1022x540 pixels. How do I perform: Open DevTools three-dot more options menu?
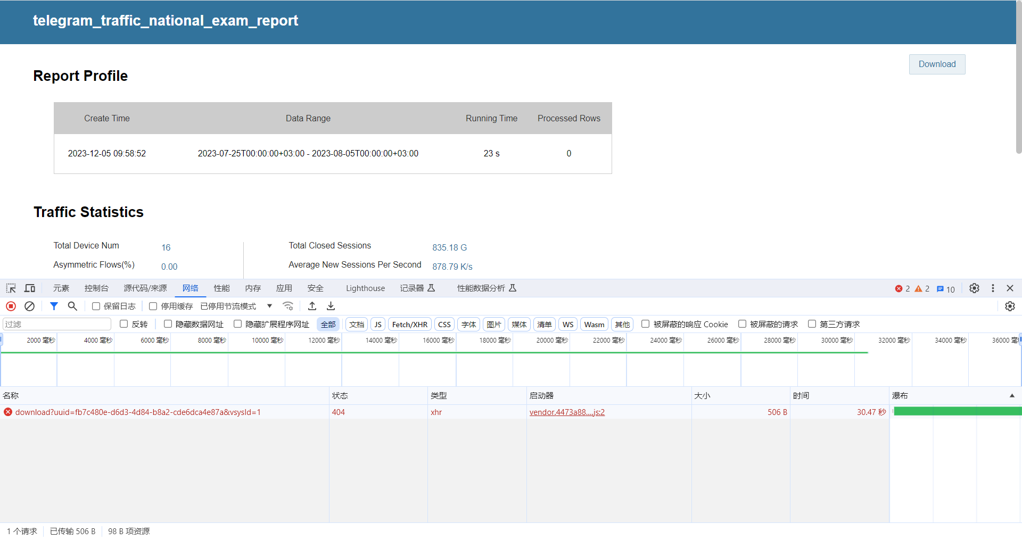[993, 288]
